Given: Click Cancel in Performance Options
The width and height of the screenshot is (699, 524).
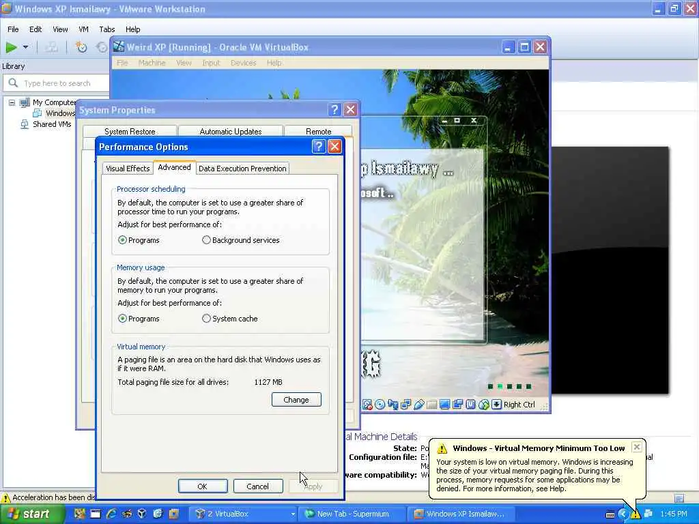Looking at the screenshot, I should pos(257,486).
